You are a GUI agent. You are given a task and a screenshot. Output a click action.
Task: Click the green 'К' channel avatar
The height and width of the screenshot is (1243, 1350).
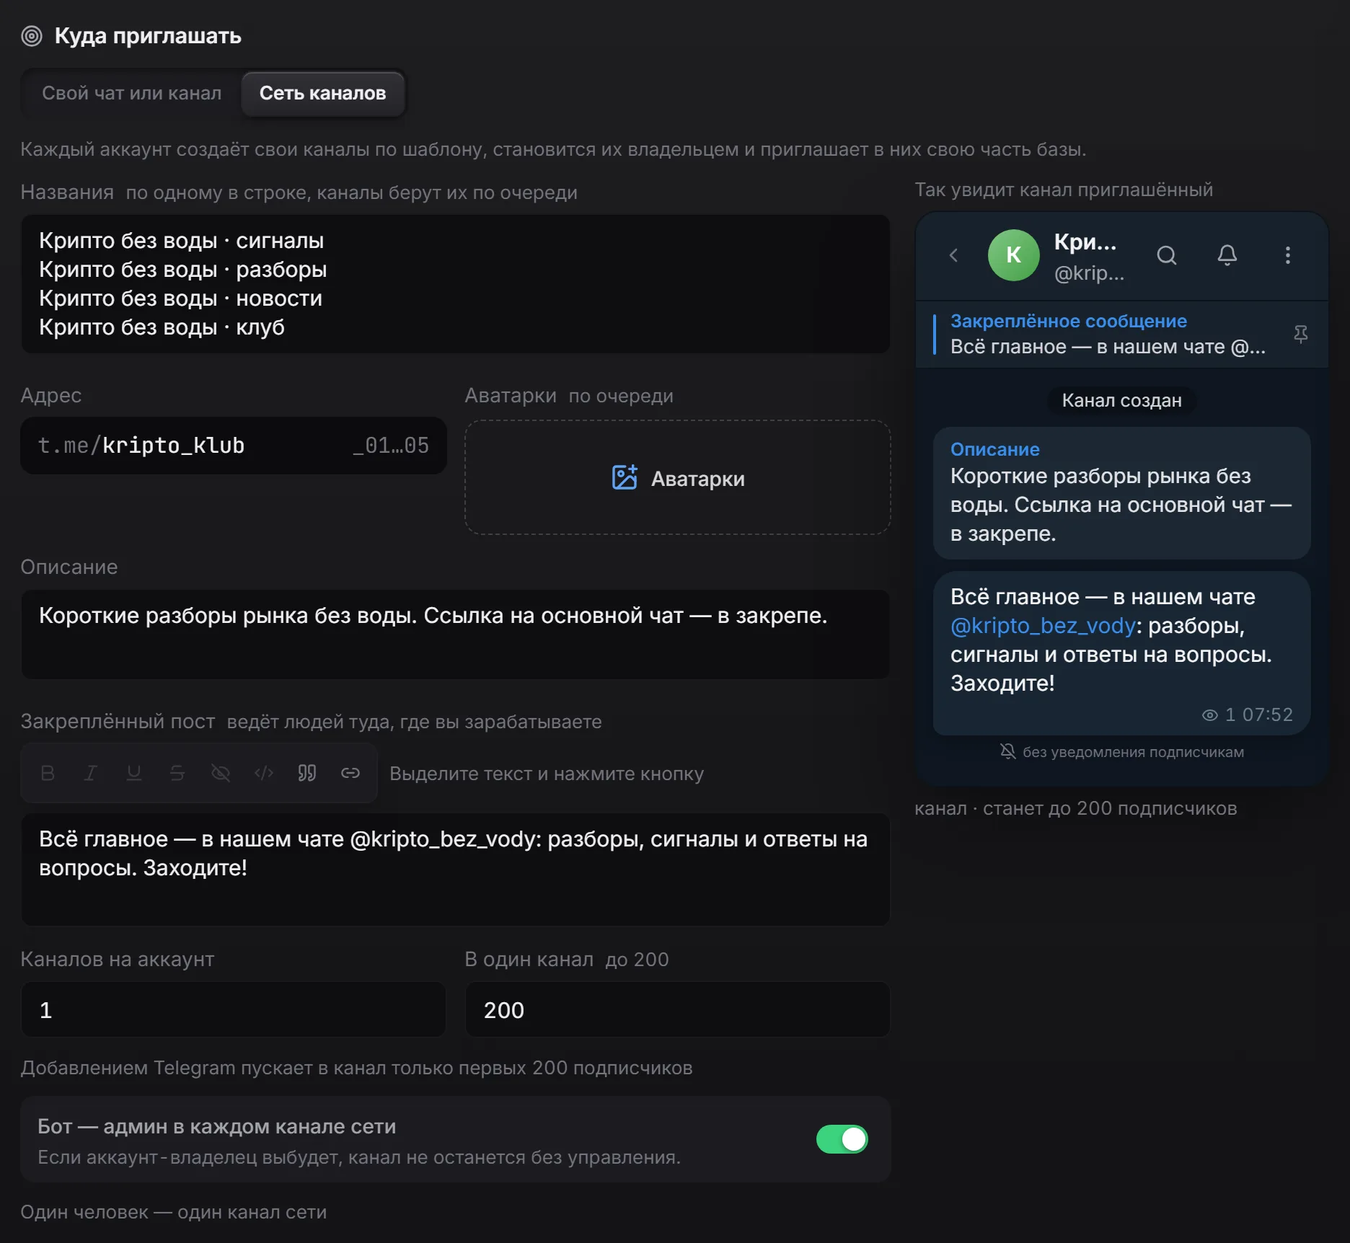click(1013, 255)
